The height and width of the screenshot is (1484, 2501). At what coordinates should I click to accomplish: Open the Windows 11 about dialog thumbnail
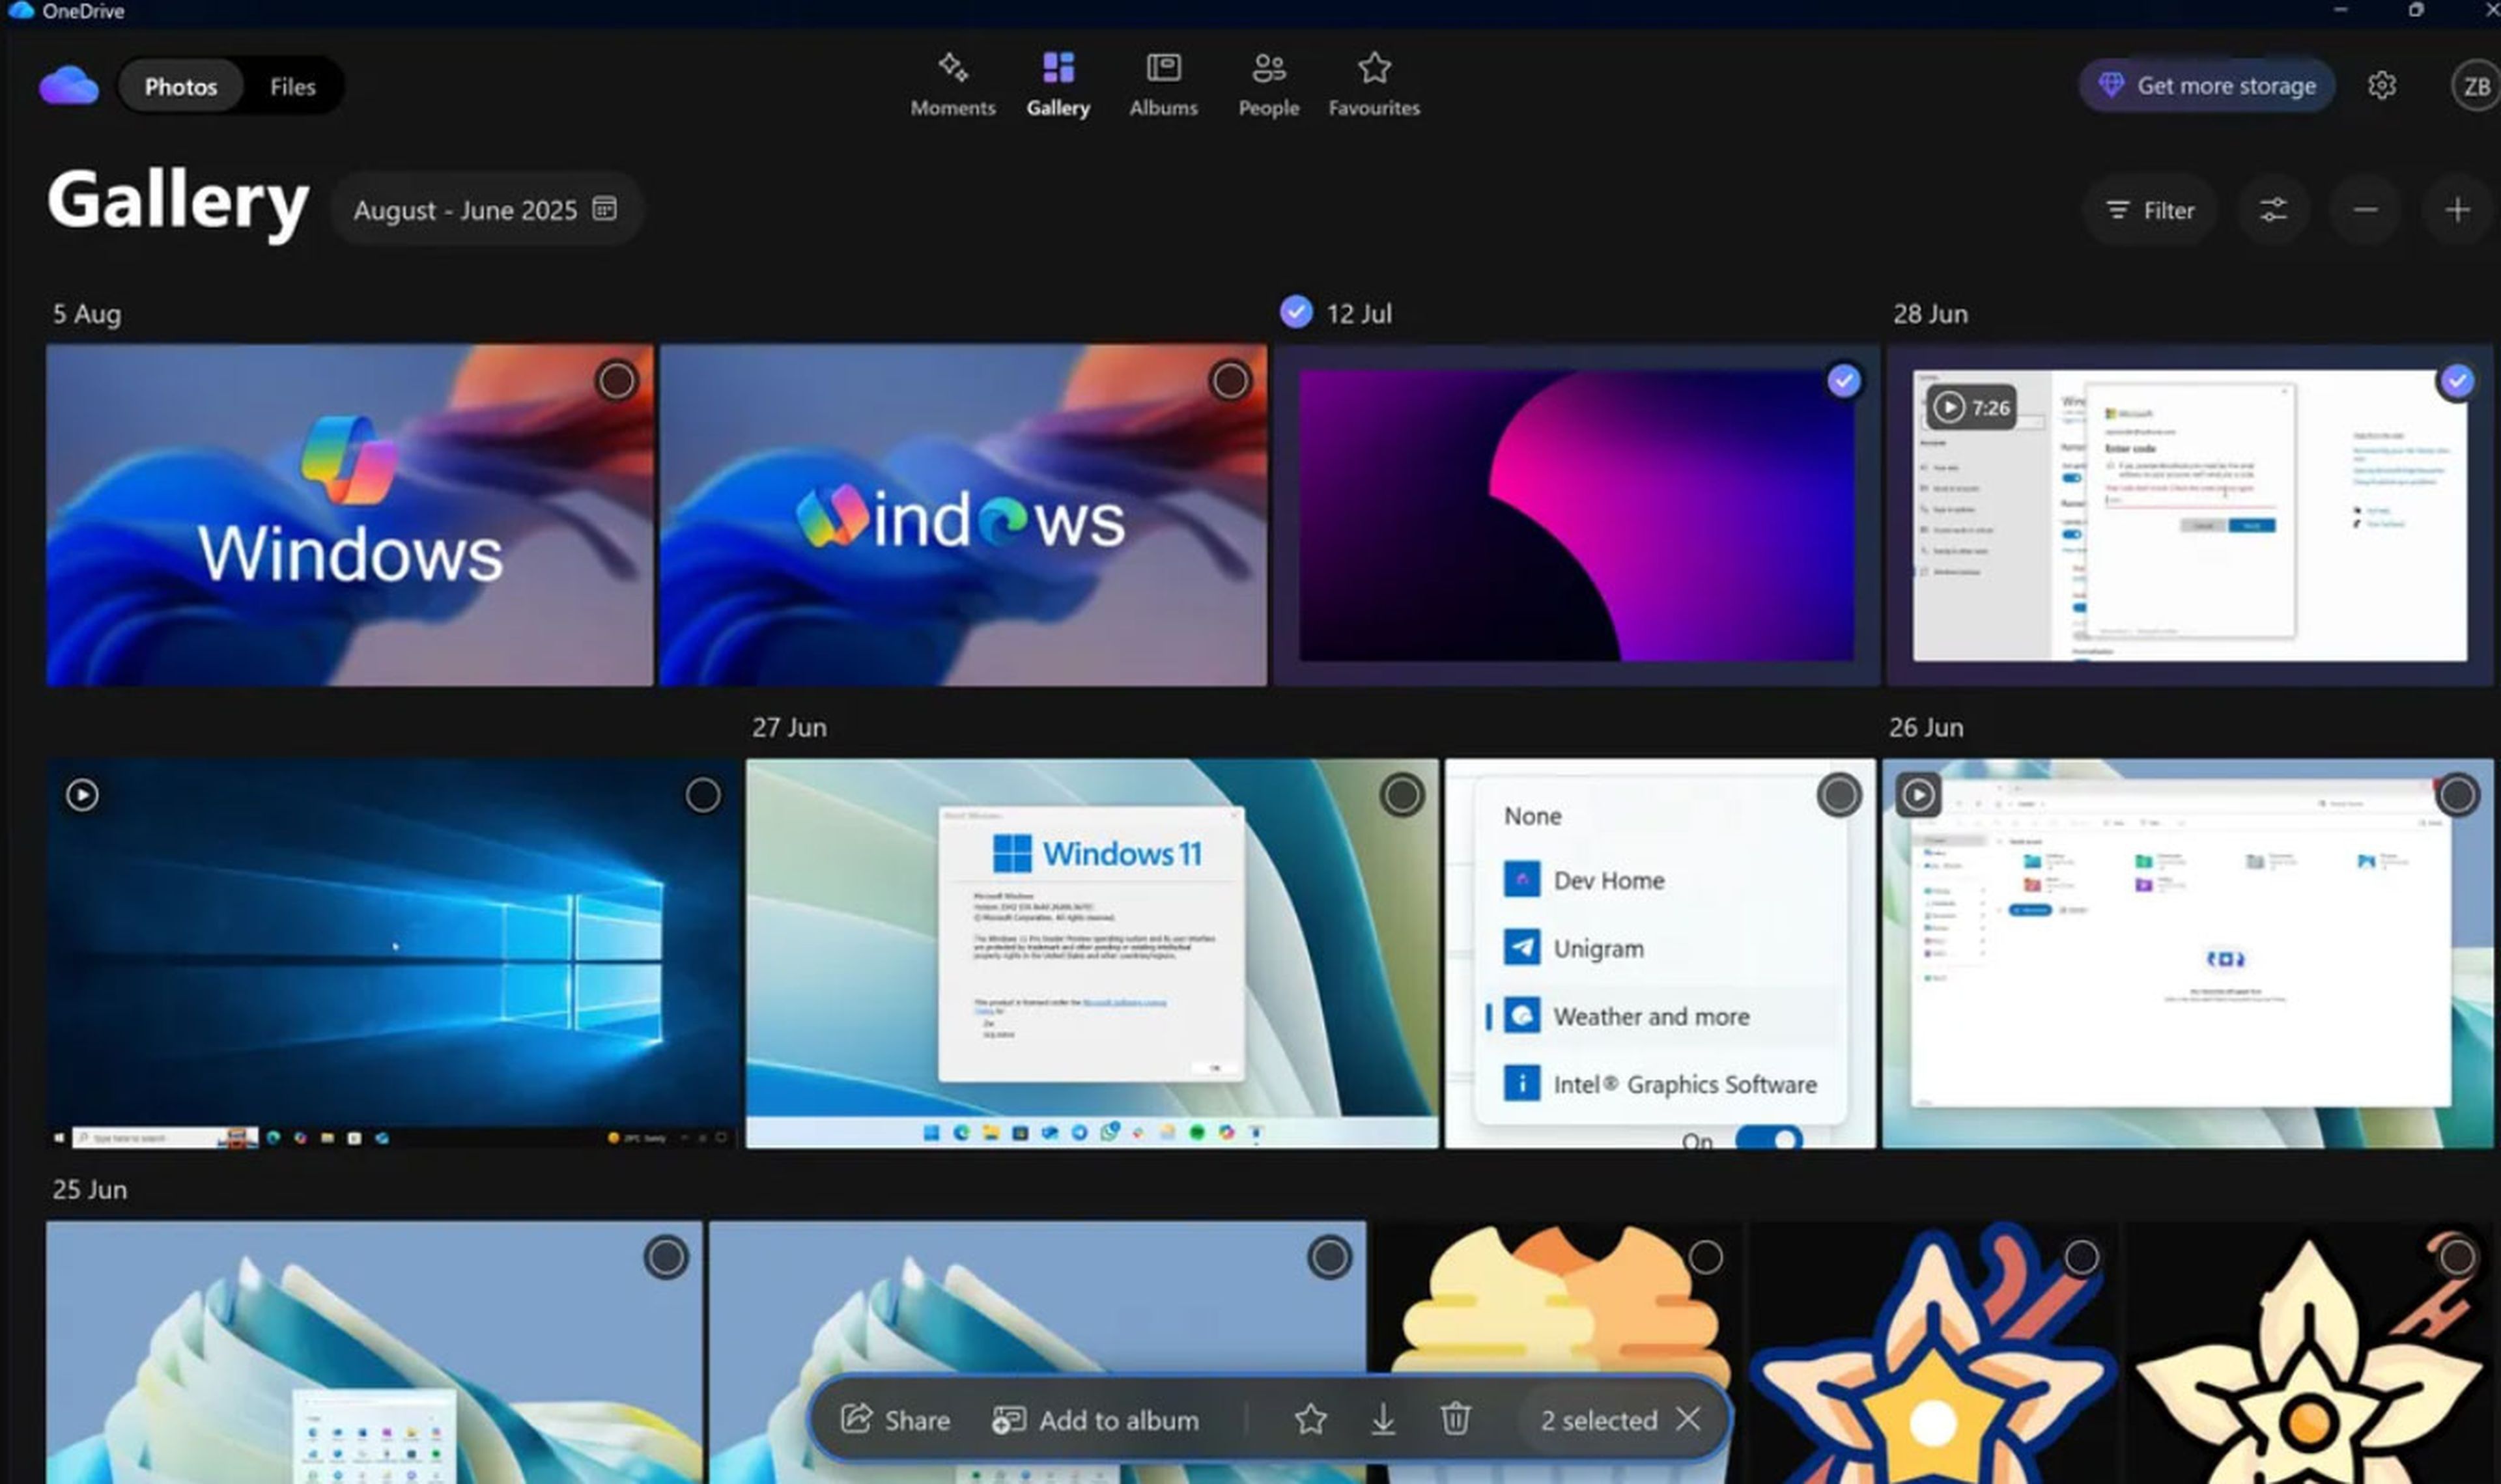tap(1092, 953)
